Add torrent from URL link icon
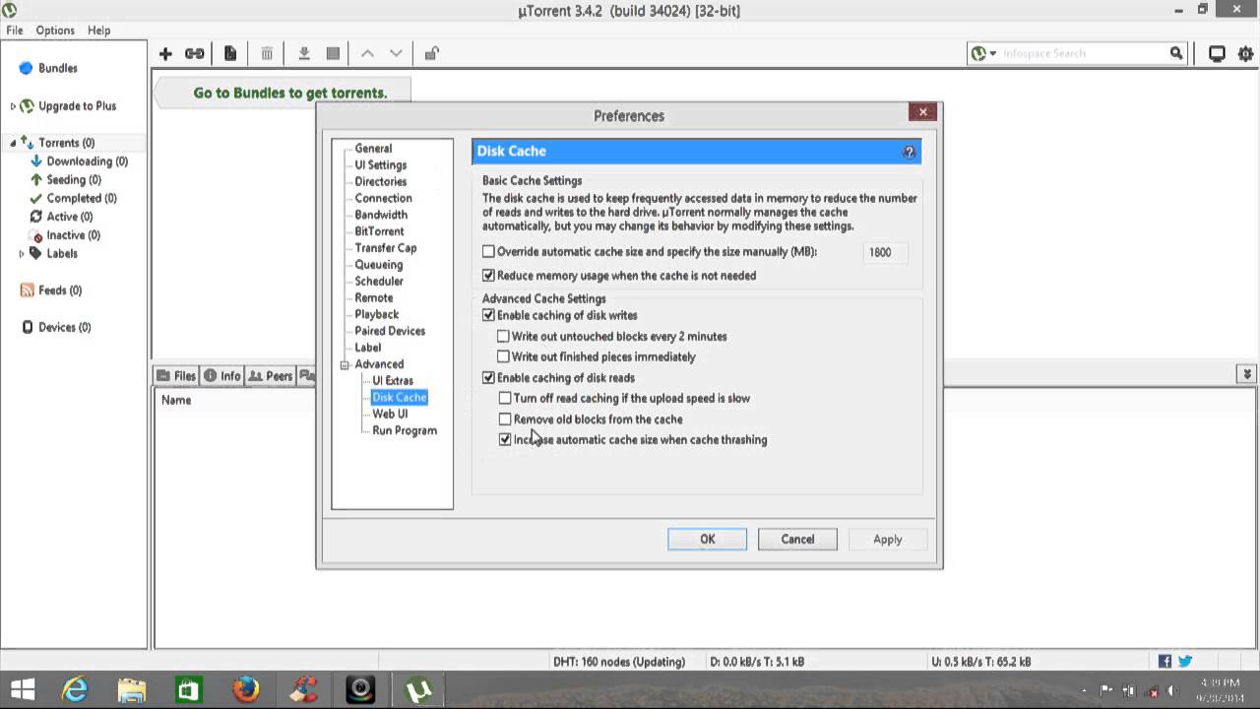 (195, 53)
